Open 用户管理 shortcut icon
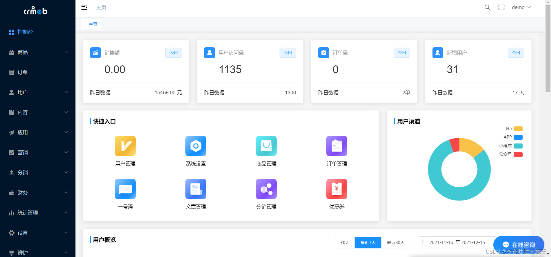This screenshot has width=551, height=257. tap(125, 146)
